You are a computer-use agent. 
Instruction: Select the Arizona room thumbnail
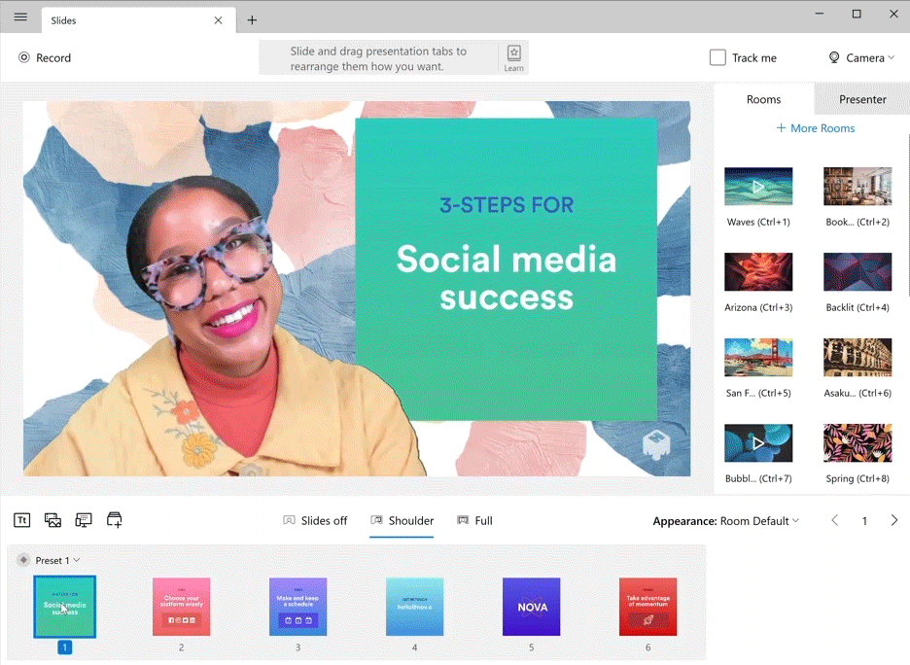[758, 271]
